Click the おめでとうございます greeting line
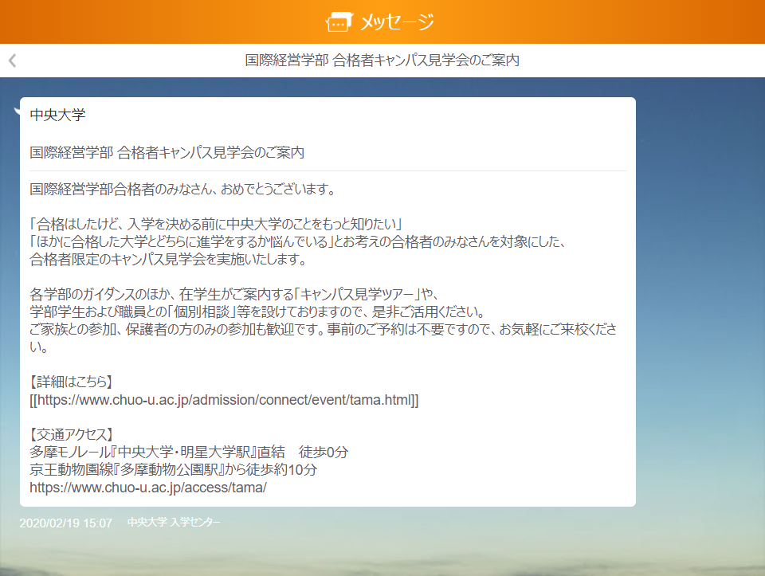This screenshot has width=765, height=576. pyautogui.click(x=181, y=189)
